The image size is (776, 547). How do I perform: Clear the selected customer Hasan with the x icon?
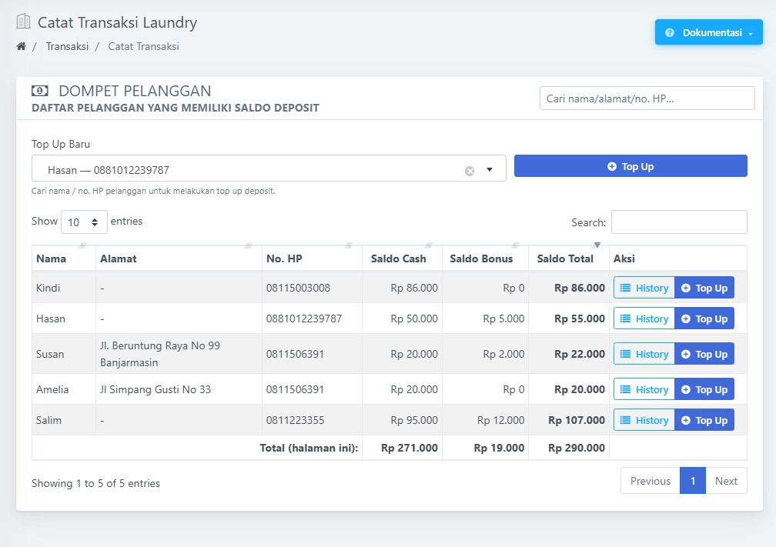tap(470, 171)
